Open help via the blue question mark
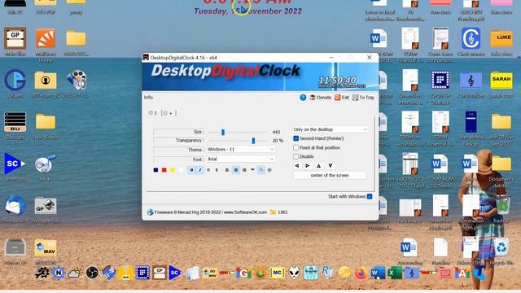 click(303, 98)
